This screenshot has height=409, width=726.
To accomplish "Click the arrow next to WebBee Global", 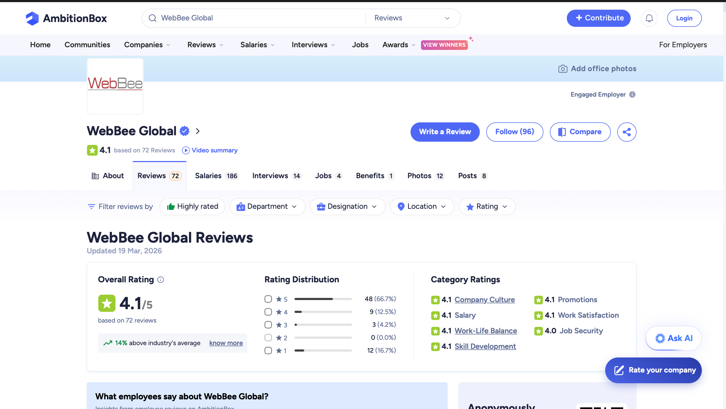I will pos(198,131).
